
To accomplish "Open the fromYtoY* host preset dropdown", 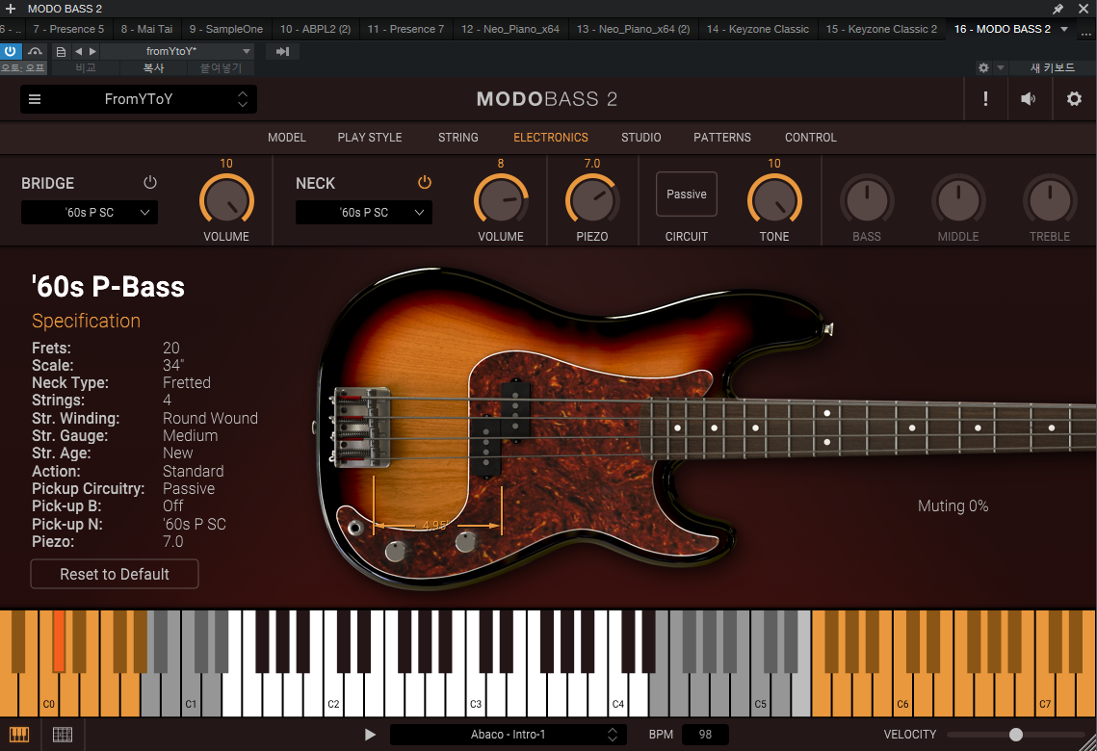I will coord(179,51).
